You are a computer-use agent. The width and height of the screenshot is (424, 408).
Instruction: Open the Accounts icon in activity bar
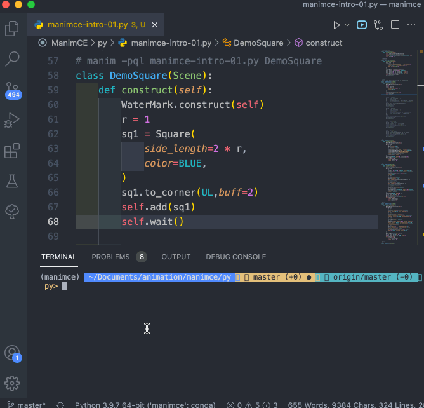click(x=12, y=353)
